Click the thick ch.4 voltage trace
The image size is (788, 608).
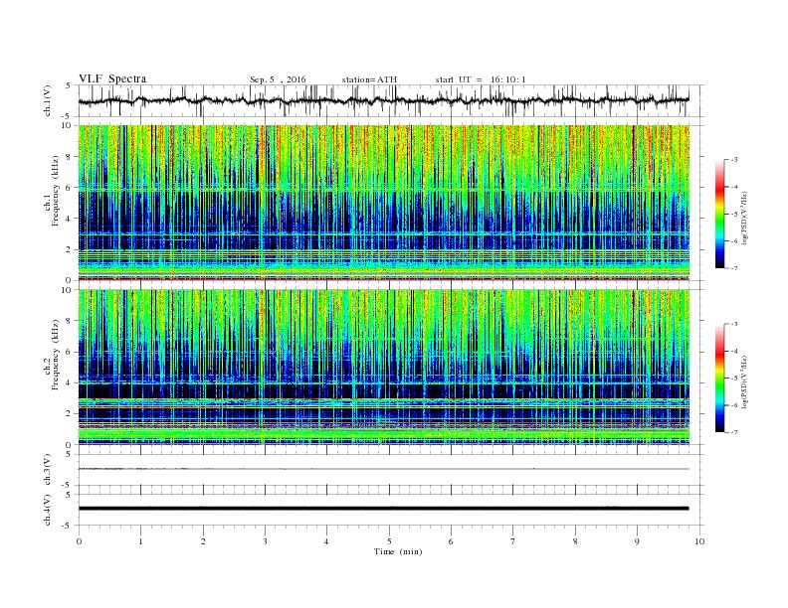pos(384,509)
